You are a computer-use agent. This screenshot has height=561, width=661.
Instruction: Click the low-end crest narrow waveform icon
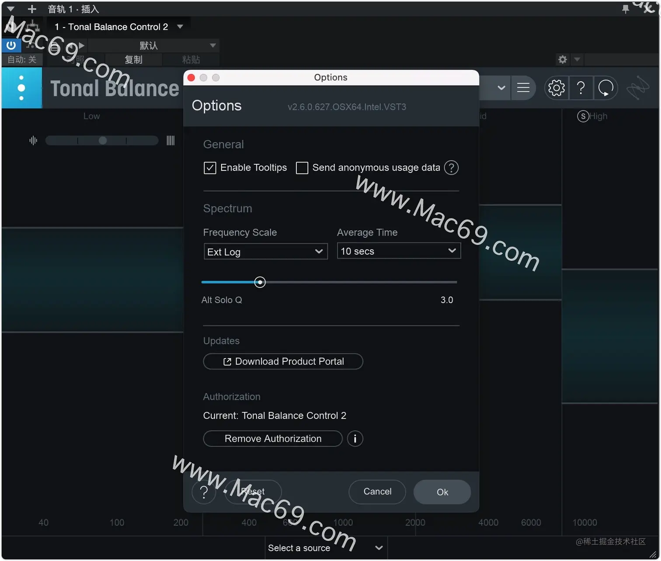[x=33, y=140]
